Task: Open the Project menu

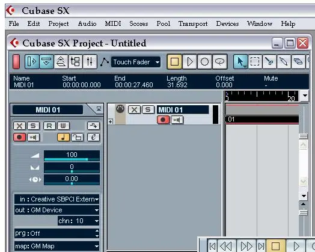Action: (x=58, y=23)
